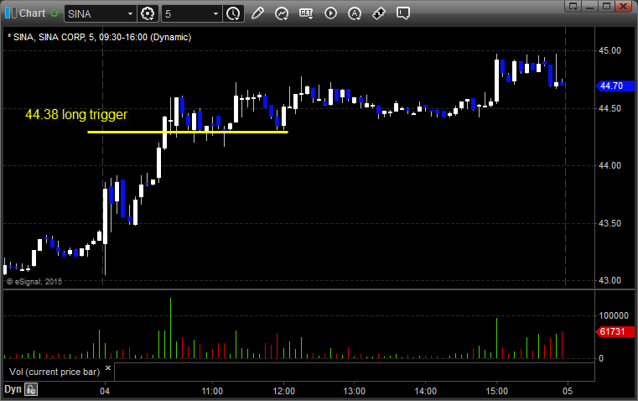Click the green connection status circle
This screenshot has width=638, height=401.
(x=54, y=13)
